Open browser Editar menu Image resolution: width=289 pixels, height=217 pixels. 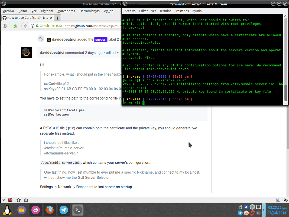click(x=23, y=11)
